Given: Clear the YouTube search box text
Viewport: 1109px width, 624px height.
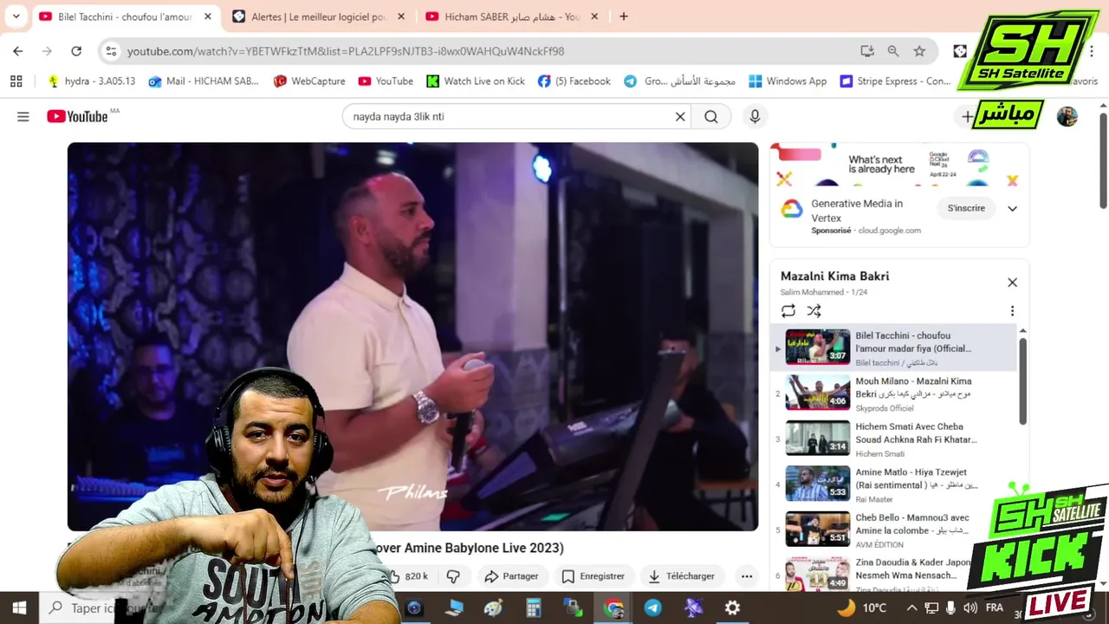Looking at the screenshot, I should pos(680,116).
